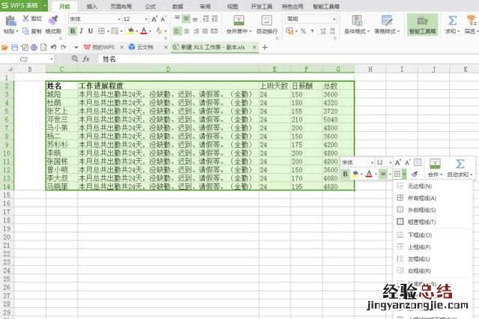Open the ribbon font size 12 dropdown
Image resolution: width=479 pixels, height=319 pixels.
(146, 19)
